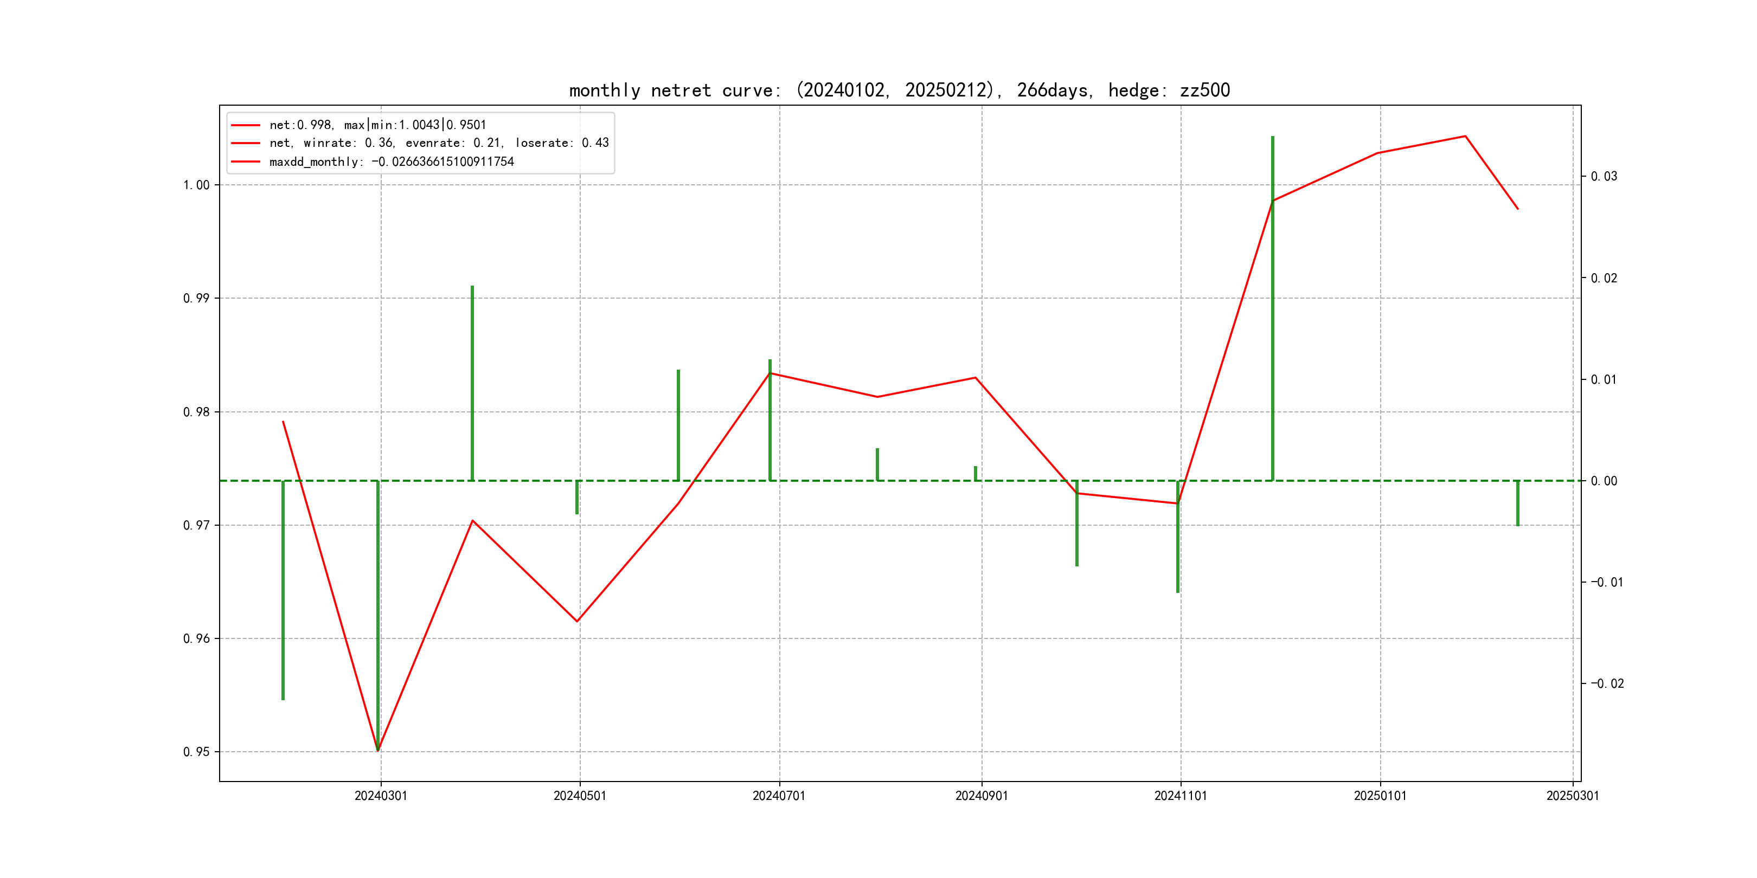This screenshot has height=878, width=1757.
Task: Click the red line swatch beside net:0.998
Action: [x=246, y=125]
